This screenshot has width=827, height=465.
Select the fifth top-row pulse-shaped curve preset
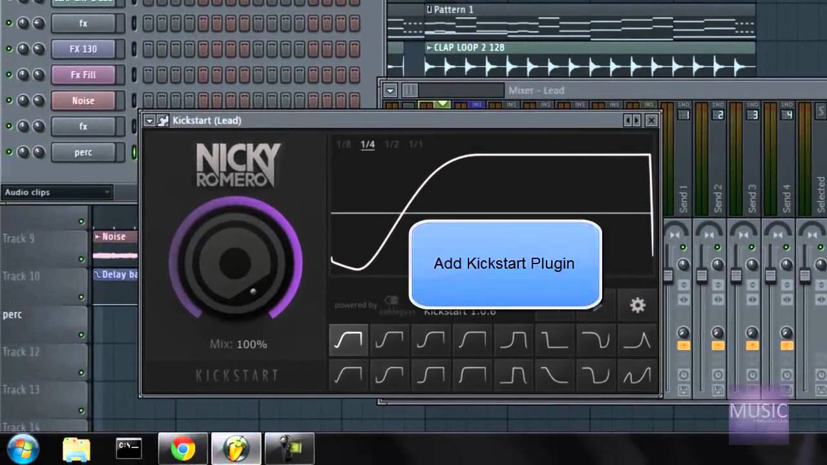point(514,340)
